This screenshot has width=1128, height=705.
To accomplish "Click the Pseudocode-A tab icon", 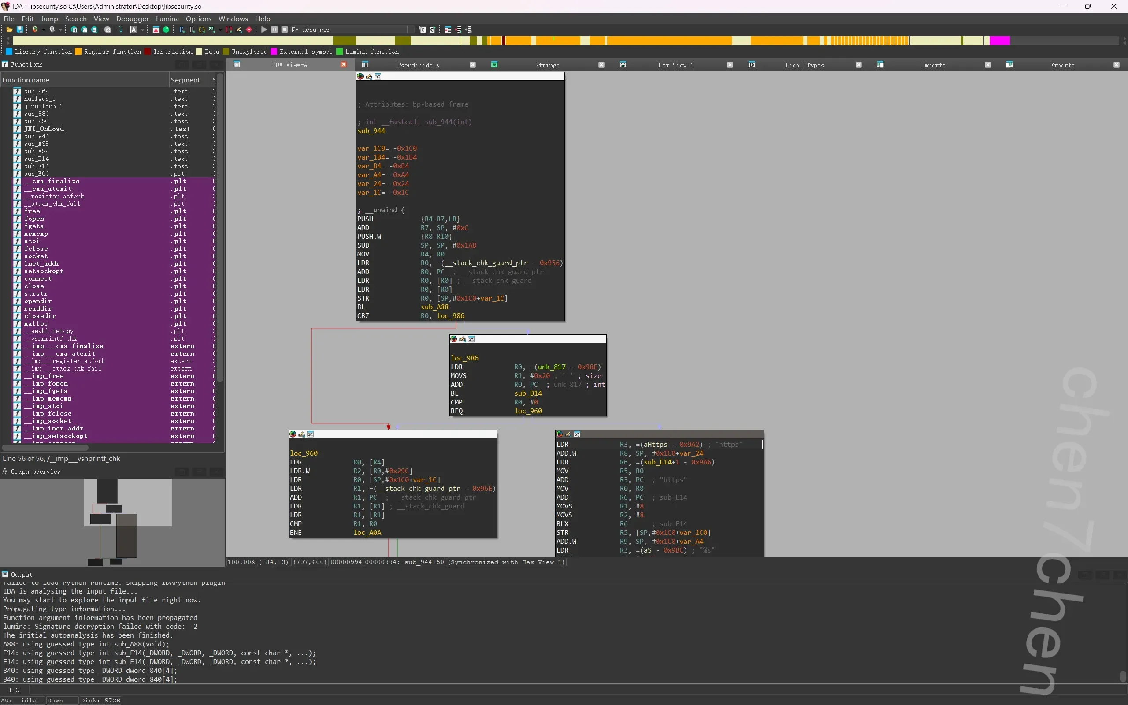I will [x=365, y=65].
